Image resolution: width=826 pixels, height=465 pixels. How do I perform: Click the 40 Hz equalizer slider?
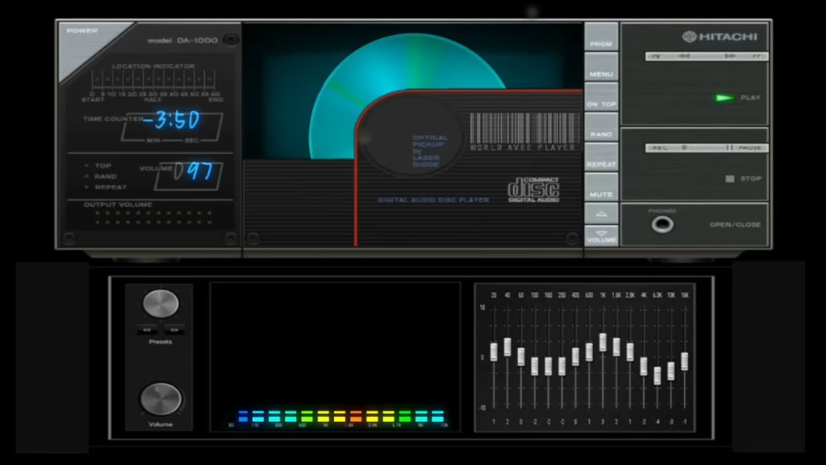coord(507,347)
